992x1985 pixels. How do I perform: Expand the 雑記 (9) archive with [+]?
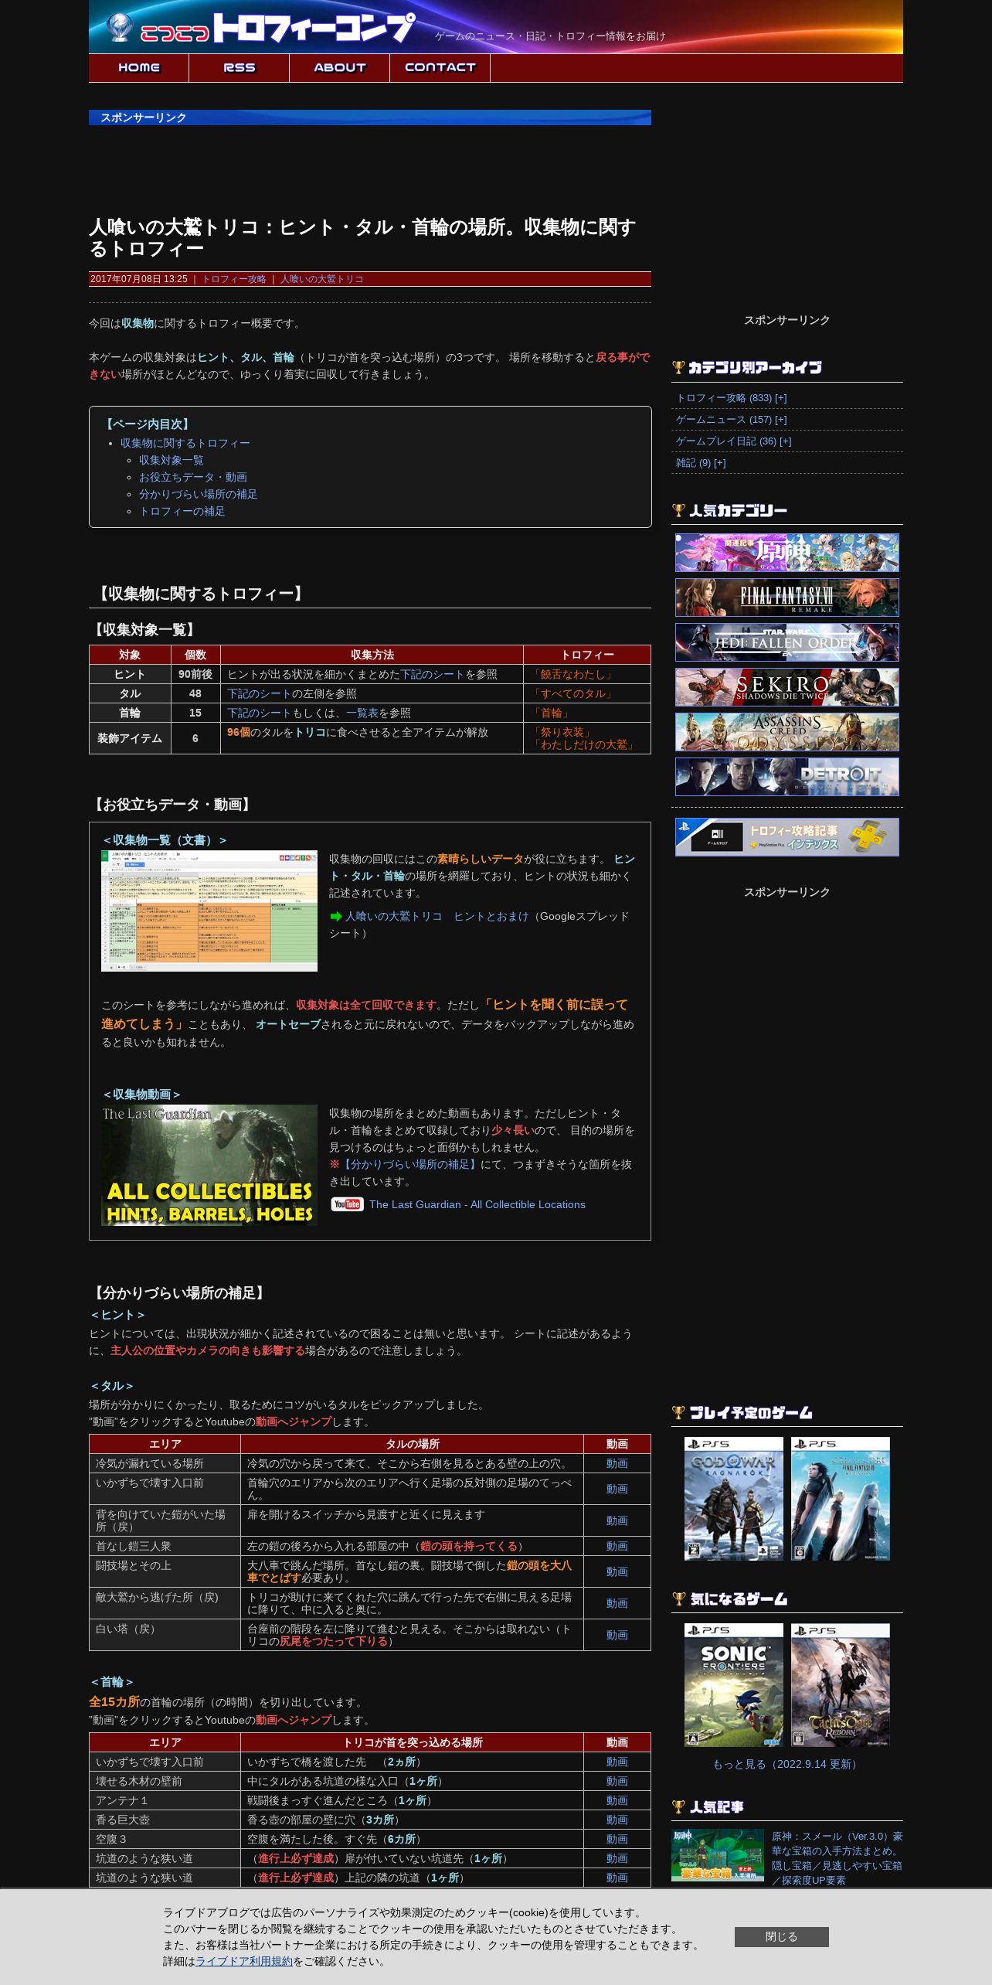tap(720, 463)
